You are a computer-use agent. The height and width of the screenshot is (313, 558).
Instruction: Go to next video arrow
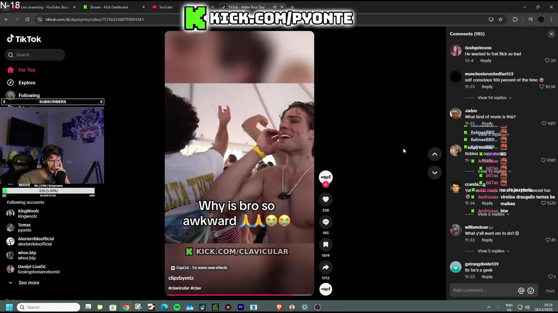pos(435,173)
